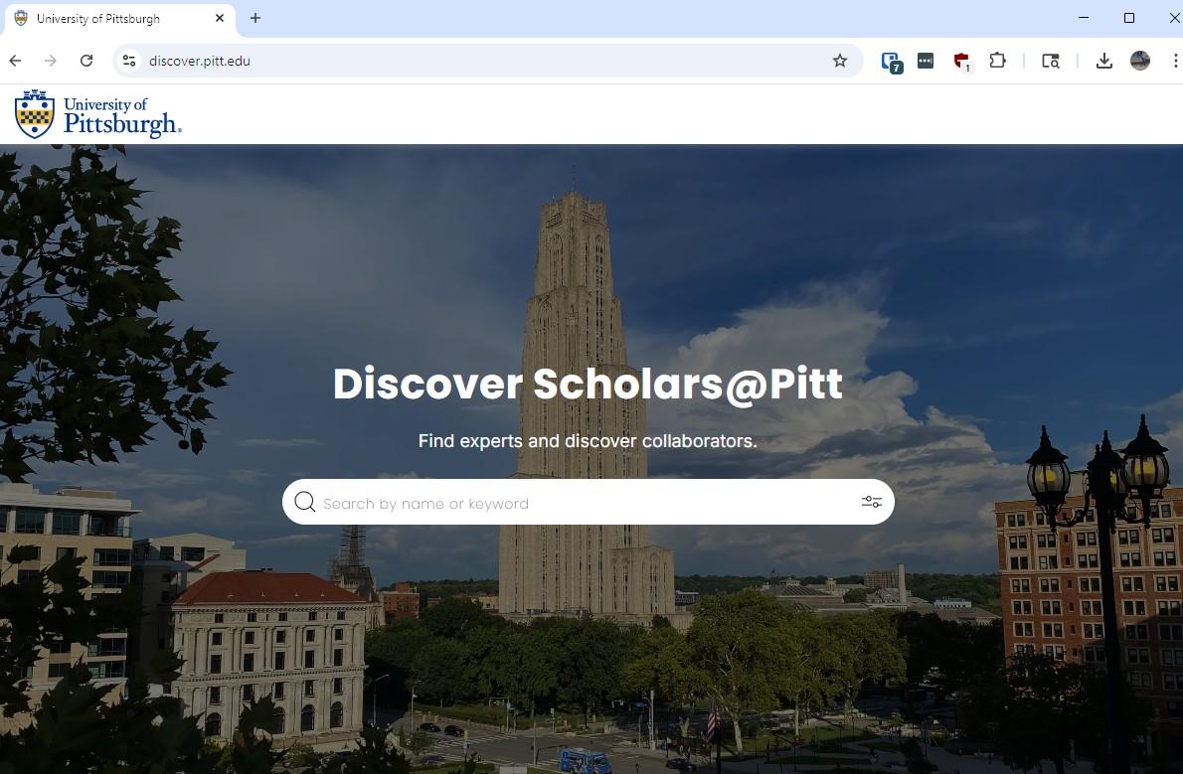
Task: Open a new tab with plus button
Action: tap(255, 18)
